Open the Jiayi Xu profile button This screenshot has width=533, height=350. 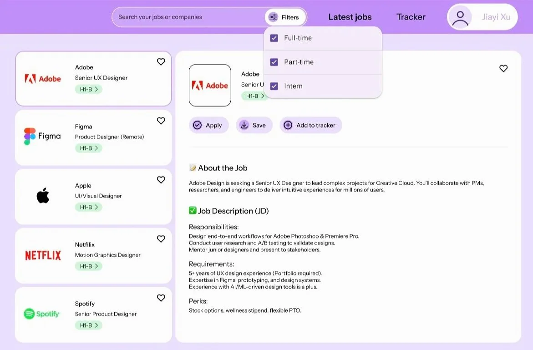click(x=482, y=17)
